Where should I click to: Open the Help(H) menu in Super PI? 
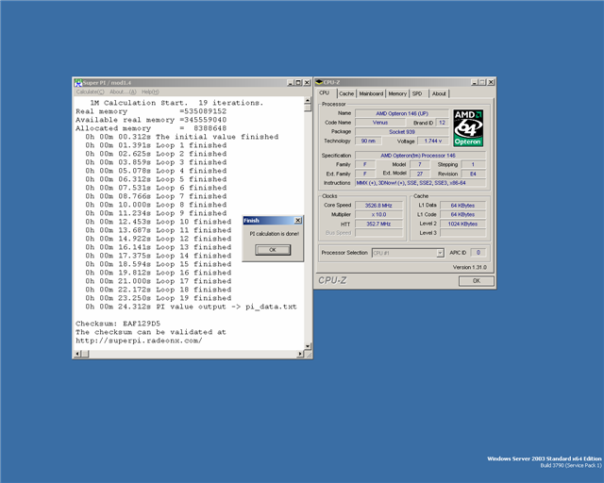pyautogui.click(x=150, y=92)
